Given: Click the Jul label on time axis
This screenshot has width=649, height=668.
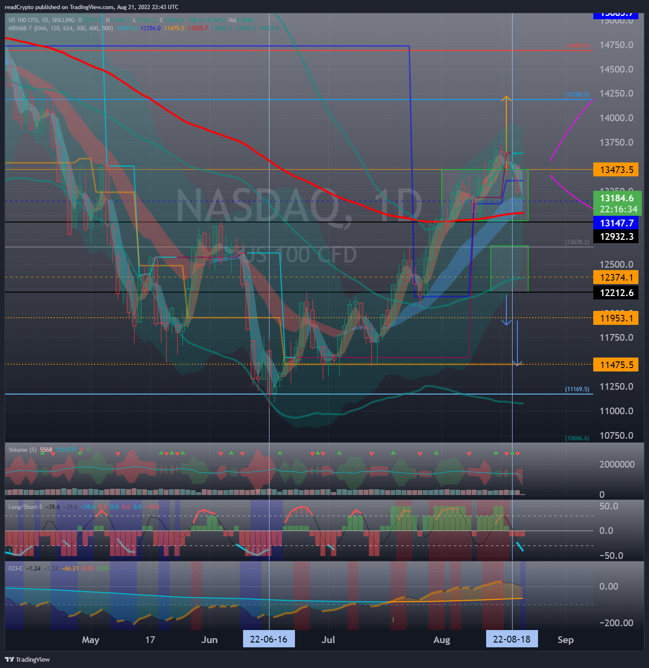Looking at the screenshot, I should (x=328, y=640).
